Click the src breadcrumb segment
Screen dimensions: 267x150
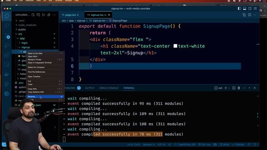coord(64,20)
